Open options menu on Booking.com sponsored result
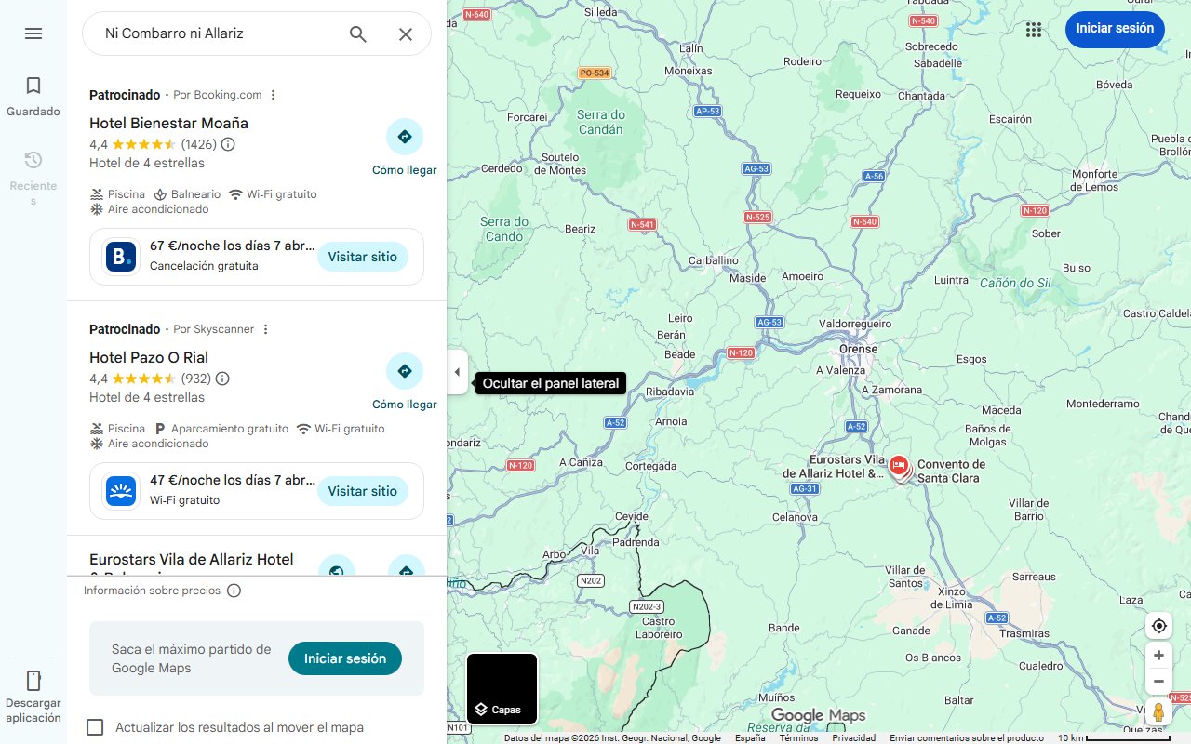 (x=273, y=94)
